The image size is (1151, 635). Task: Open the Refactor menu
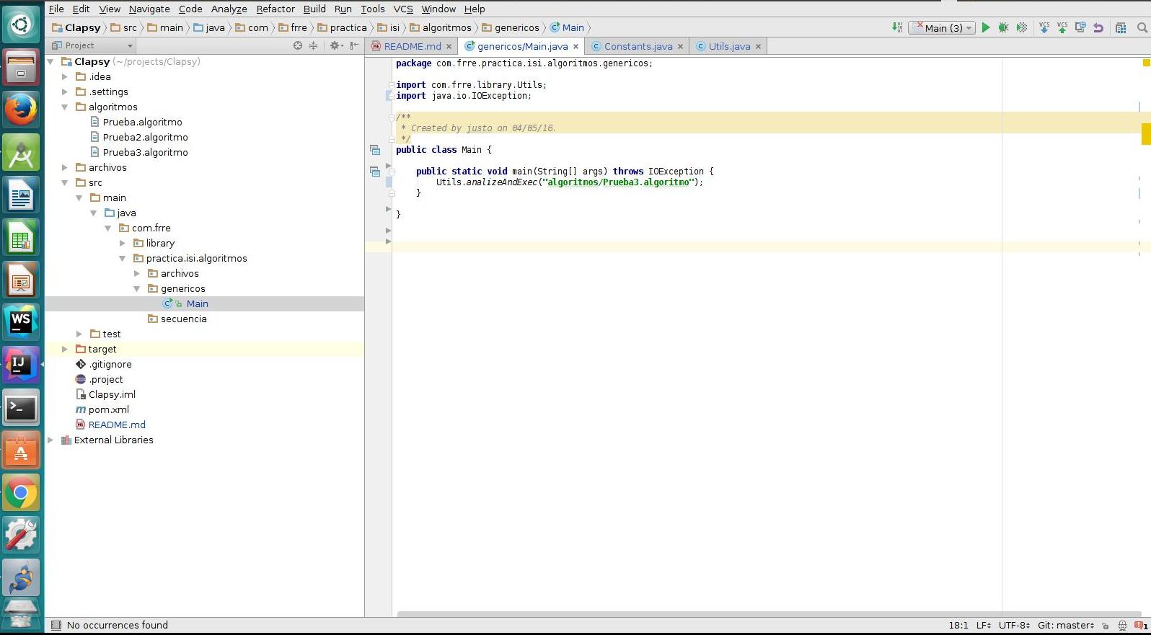[x=275, y=9]
